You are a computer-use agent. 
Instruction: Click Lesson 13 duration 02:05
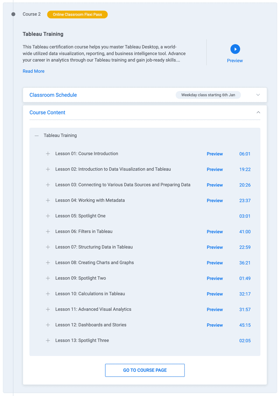pyautogui.click(x=245, y=341)
